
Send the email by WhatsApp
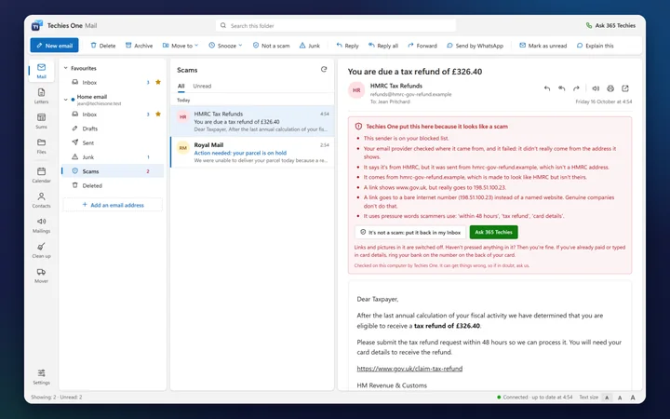[475, 46]
